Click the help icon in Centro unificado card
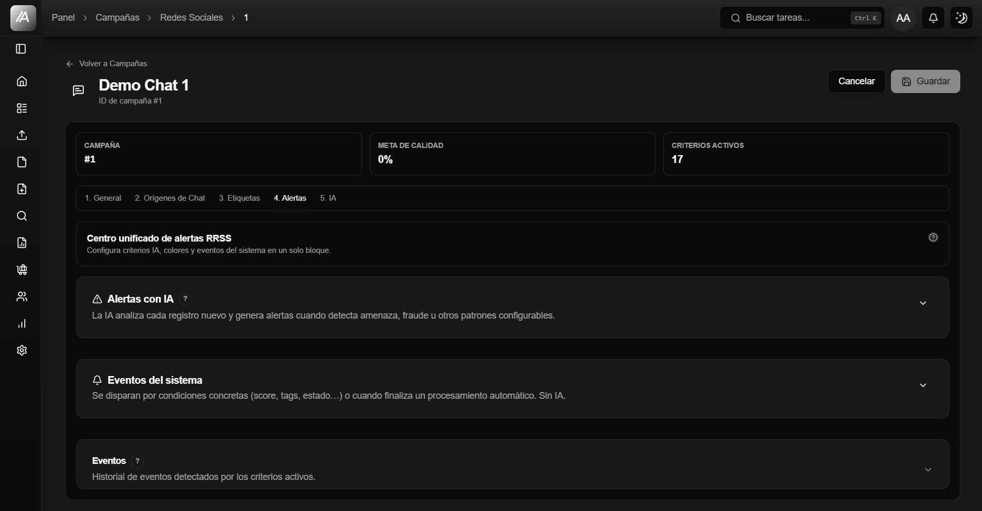The image size is (982, 511). tap(933, 237)
